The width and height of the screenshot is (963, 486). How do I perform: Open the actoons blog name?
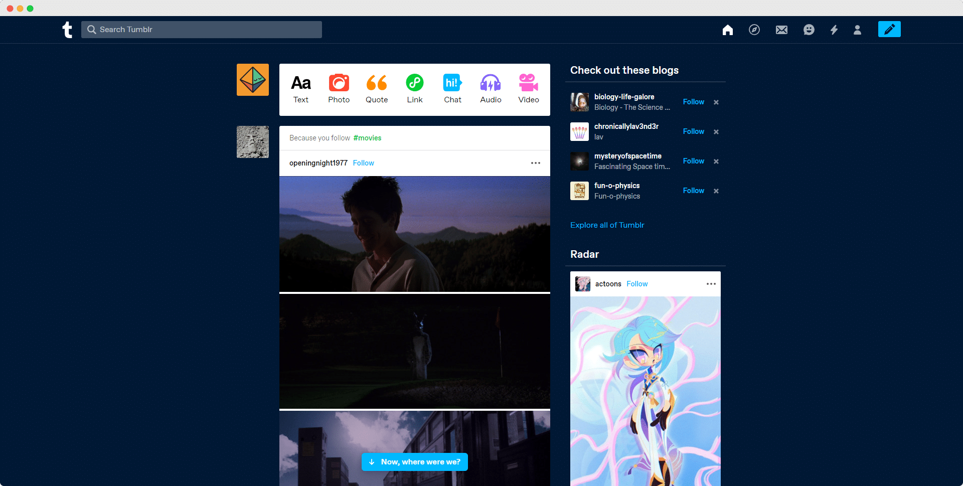(608, 284)
